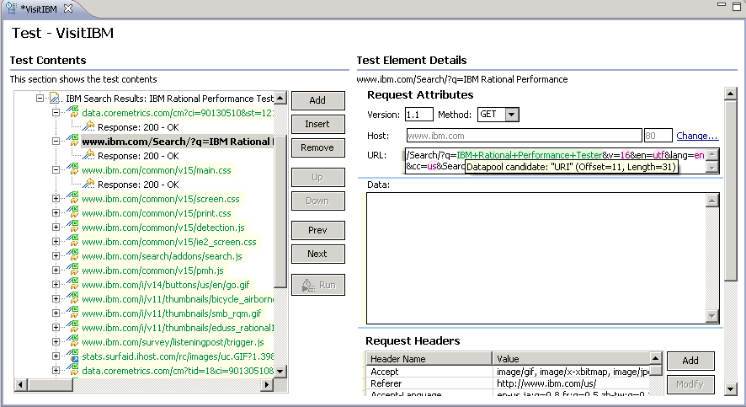Screen dimensions: 746x407
Task: Expand the detection.js request node
Action: tap(56, 227)
